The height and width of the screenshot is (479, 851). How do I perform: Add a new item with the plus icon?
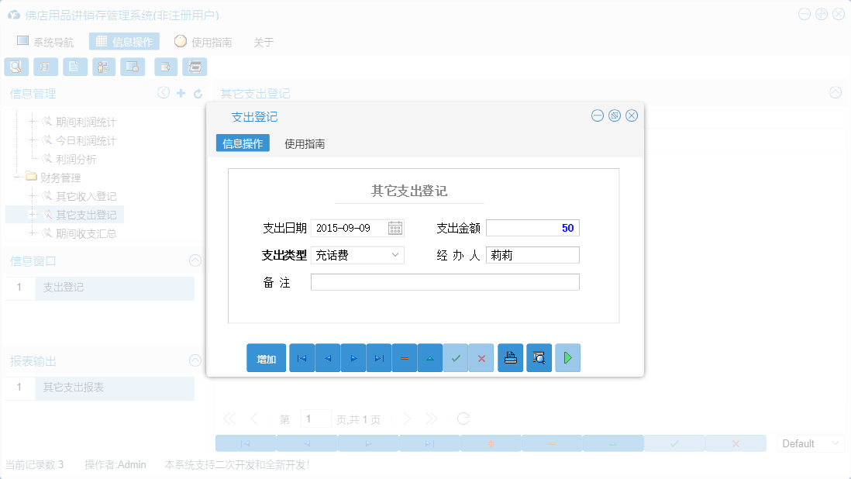coord(181,92)
